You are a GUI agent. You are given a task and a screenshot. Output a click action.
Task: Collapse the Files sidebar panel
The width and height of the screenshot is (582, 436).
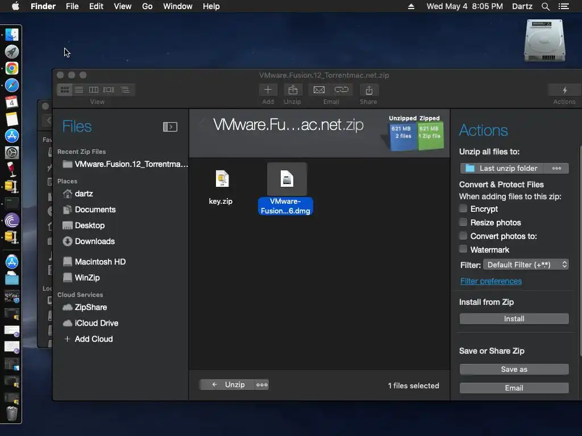pos(170,127)
